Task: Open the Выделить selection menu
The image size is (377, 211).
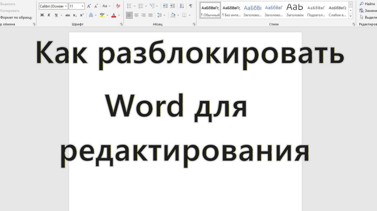Action: tap(368, 17)
